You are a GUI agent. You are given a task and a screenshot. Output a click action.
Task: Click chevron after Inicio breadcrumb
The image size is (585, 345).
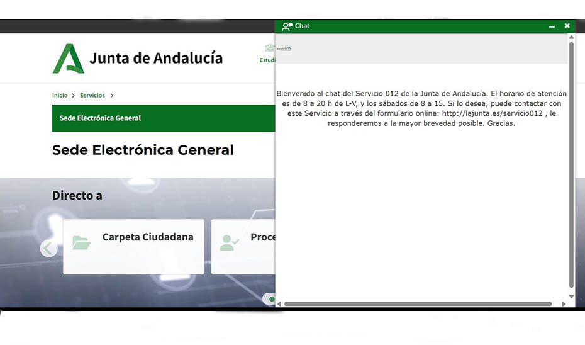pos(73,96)
